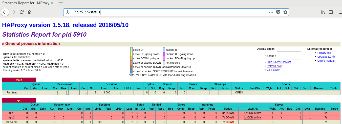Click the backup DOWN, going up swatch
342x124 pixels.
click(164, 58)
